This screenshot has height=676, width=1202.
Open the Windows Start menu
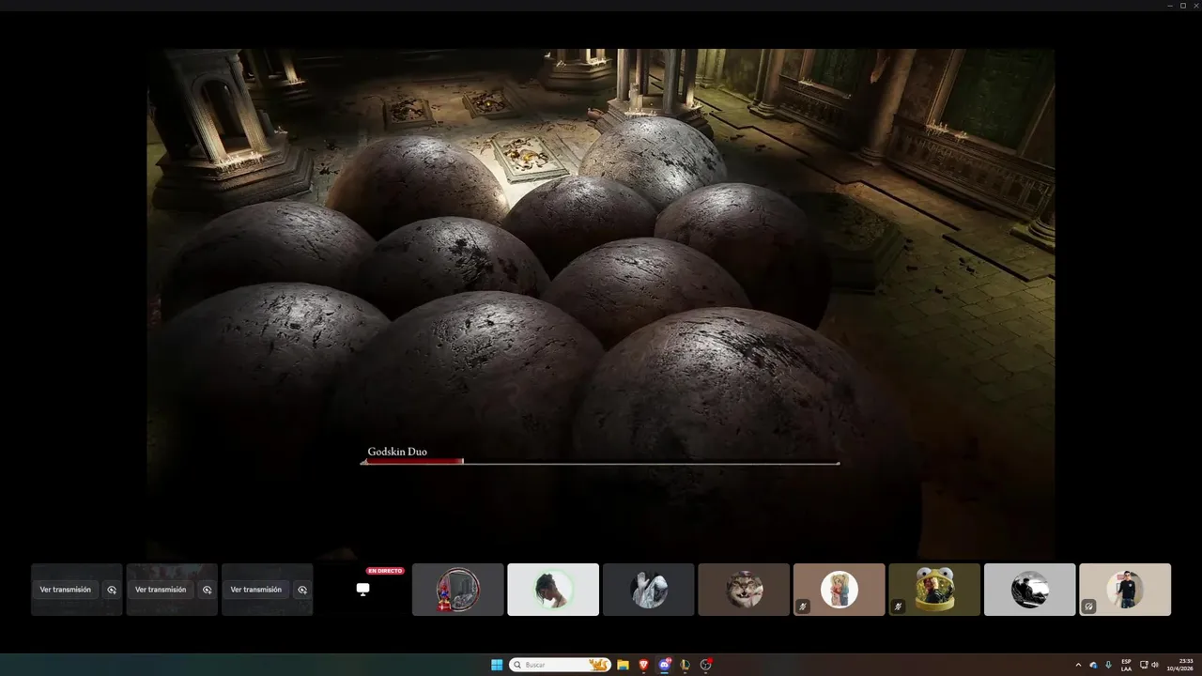click(x=497, y=665)
